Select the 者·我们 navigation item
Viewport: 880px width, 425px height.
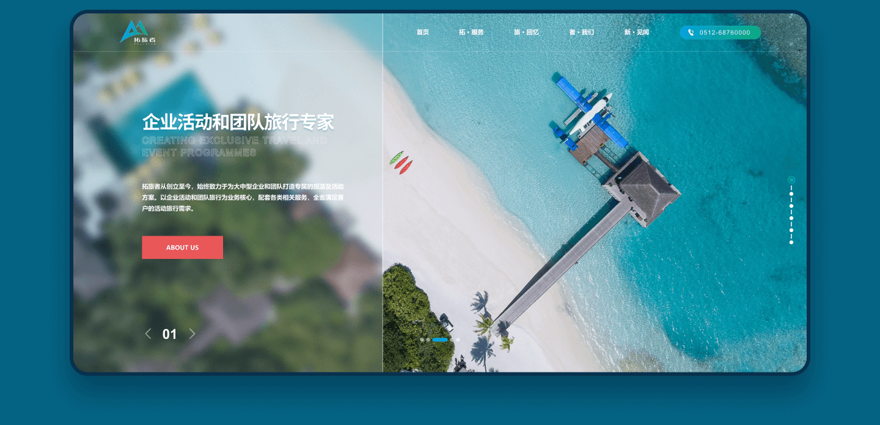tap(582, 32)
